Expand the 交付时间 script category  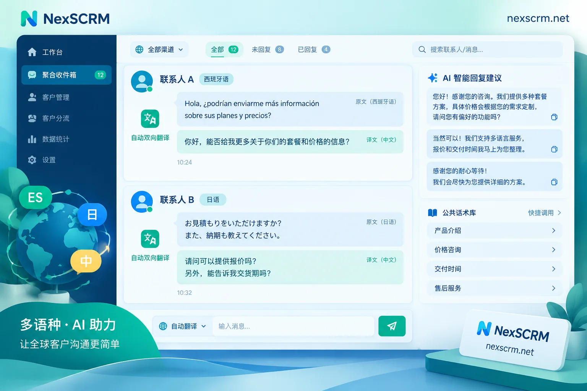(495, 269)
